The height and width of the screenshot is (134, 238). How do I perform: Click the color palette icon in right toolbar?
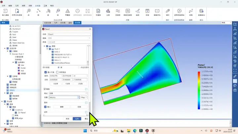(x=235, y=86)
